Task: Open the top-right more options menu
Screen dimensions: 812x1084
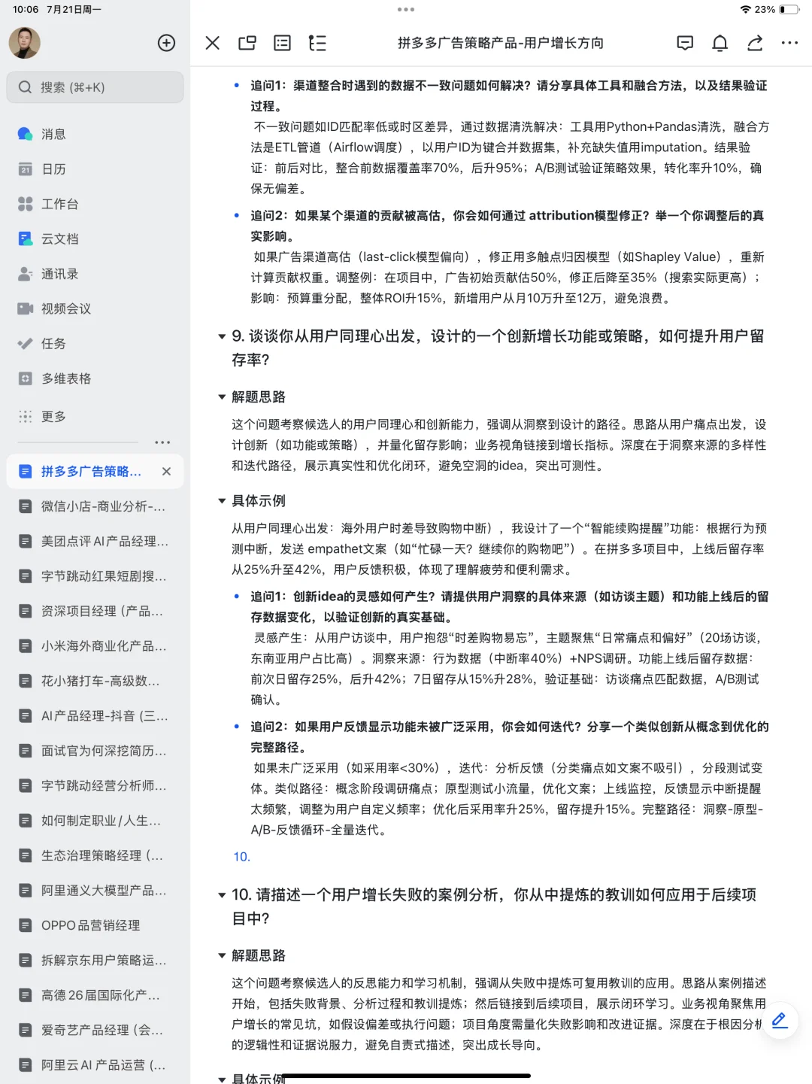Action: [789, 43]
